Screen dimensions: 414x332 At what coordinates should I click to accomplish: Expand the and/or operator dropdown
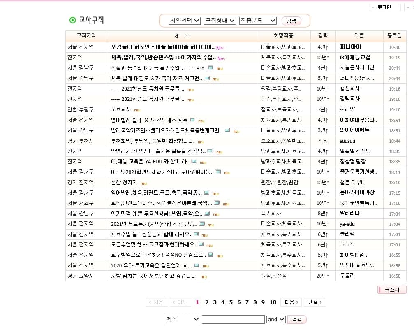click(x=276, y=319)
